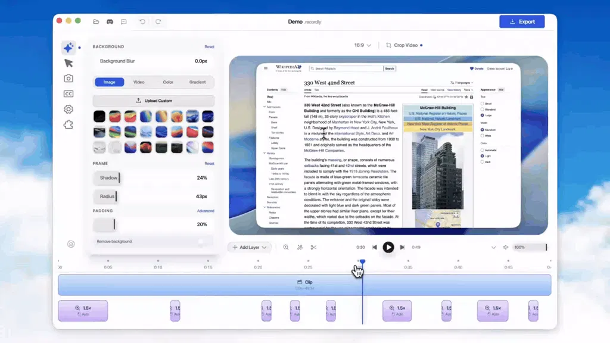The image size is (610, 343).
Task: Adjust the Padding slider
Action: [154, 224]
